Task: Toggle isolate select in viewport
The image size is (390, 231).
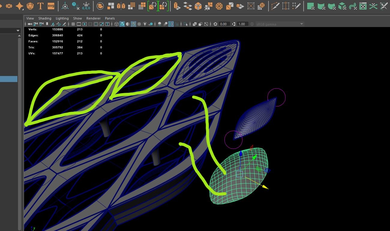Action: pyautogui.click(x=186, y=24)
